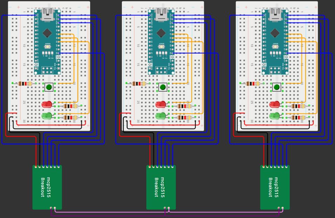Click the USB connector on middle Arduino Nano
The image size is (335, 218).
coord(161,14)
